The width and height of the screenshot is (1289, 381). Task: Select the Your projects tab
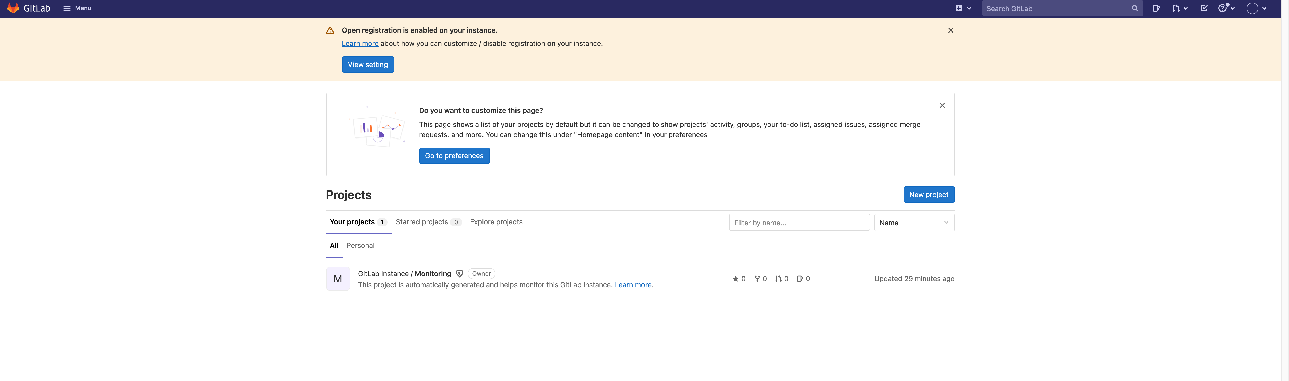(x=358, y=222)
